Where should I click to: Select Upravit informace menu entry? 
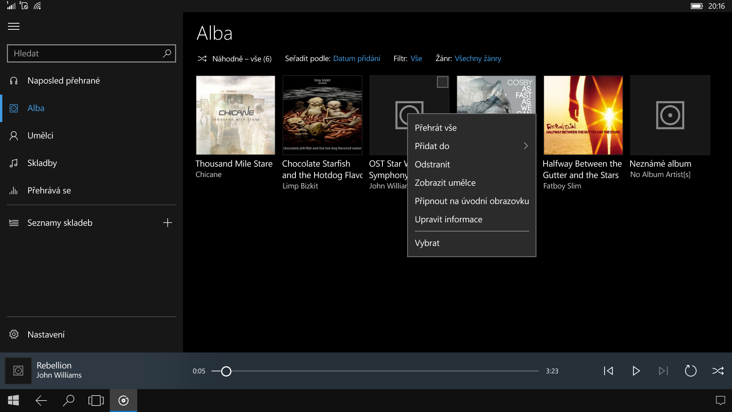[448, 219]
